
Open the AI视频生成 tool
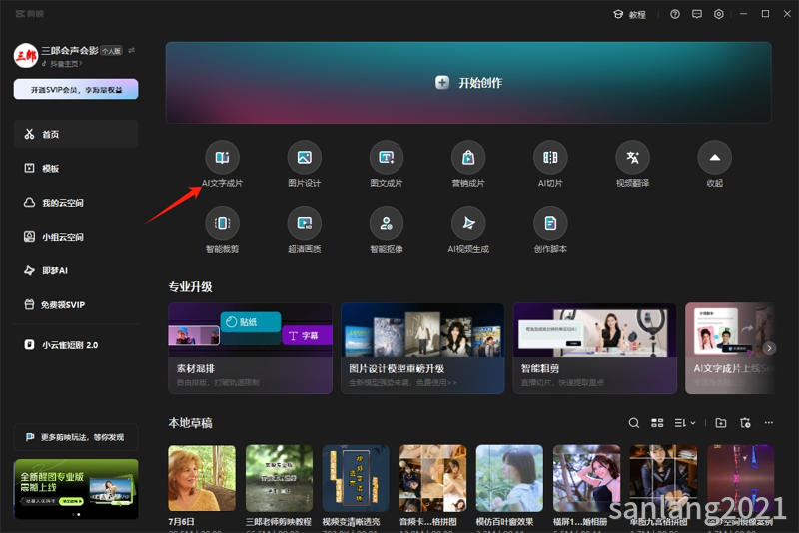[468, 223]
